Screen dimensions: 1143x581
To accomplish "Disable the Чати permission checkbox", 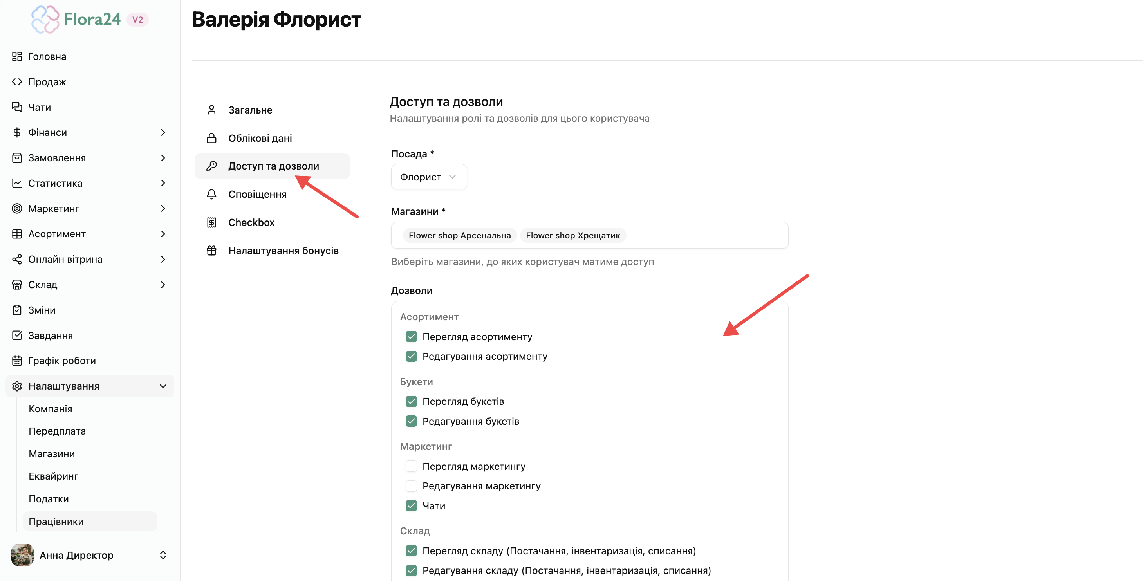I will (x=411, y=505).
